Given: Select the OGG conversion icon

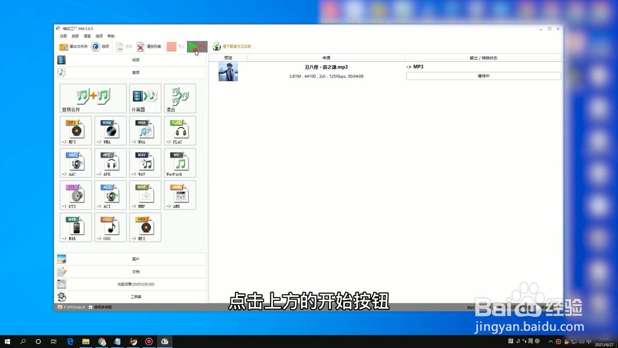Looking at the screenshot, I should (x=110, y=227).
